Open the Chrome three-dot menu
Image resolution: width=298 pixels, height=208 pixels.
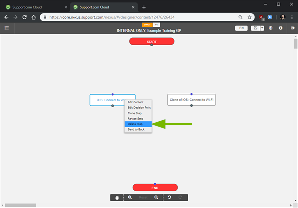coord(292,17)
